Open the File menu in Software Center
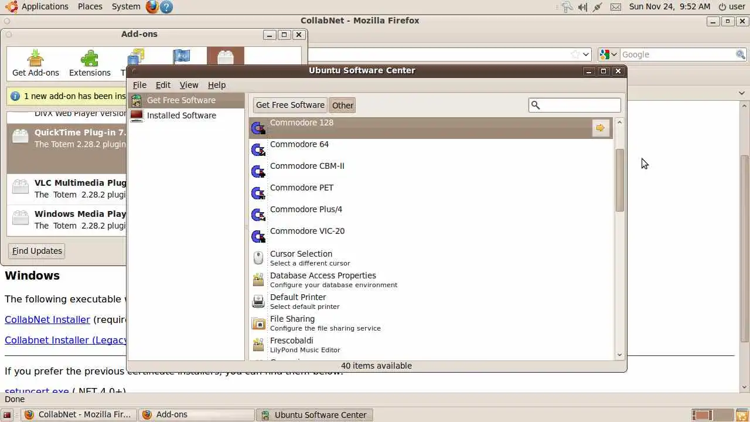This screenshot has height=422, width=750. pyautogui.click(x=139, y=85)
